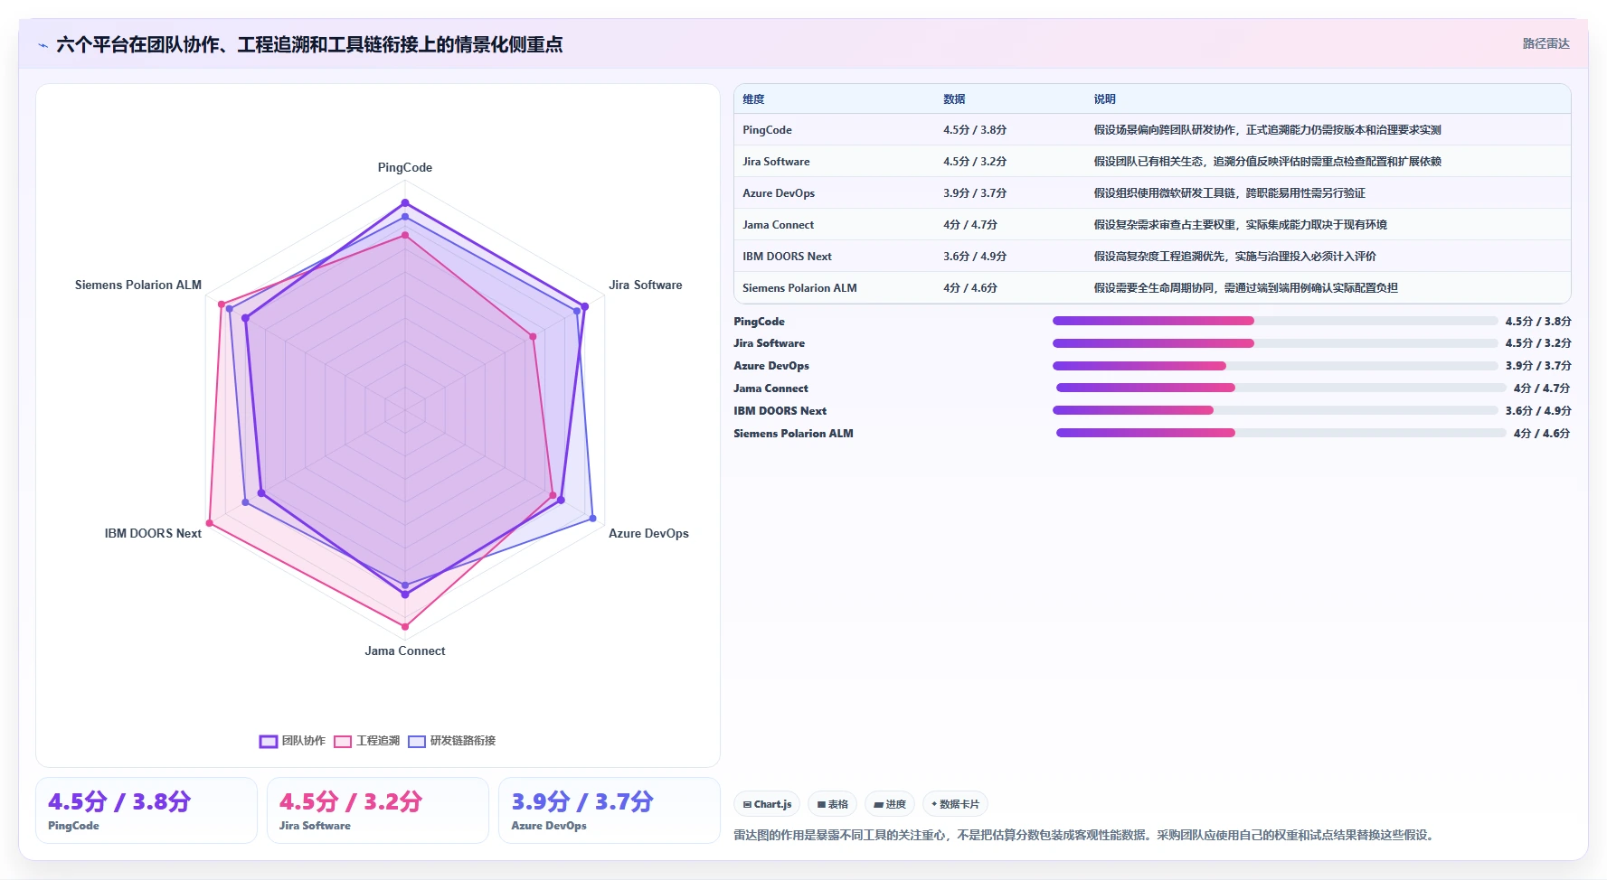This screenshot has width=1607, height=880.
Task: Click the 路径雷达 tag in header
Action: (x=1546, y=43)
